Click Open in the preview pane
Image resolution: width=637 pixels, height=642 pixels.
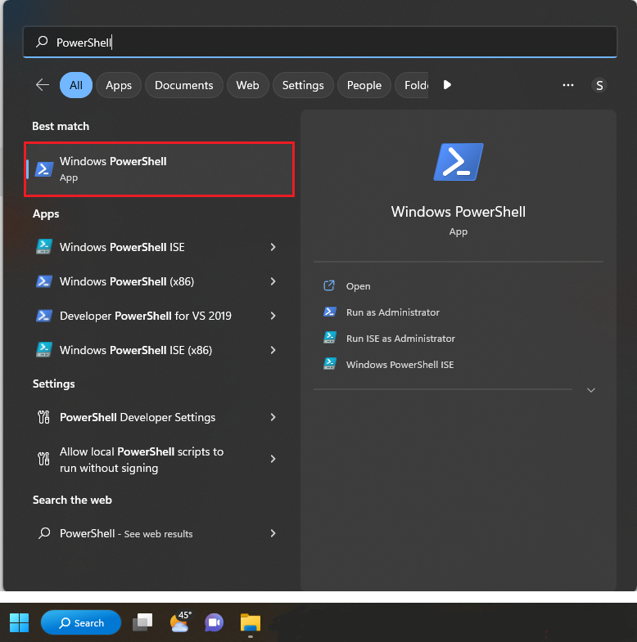coord(358,286)
